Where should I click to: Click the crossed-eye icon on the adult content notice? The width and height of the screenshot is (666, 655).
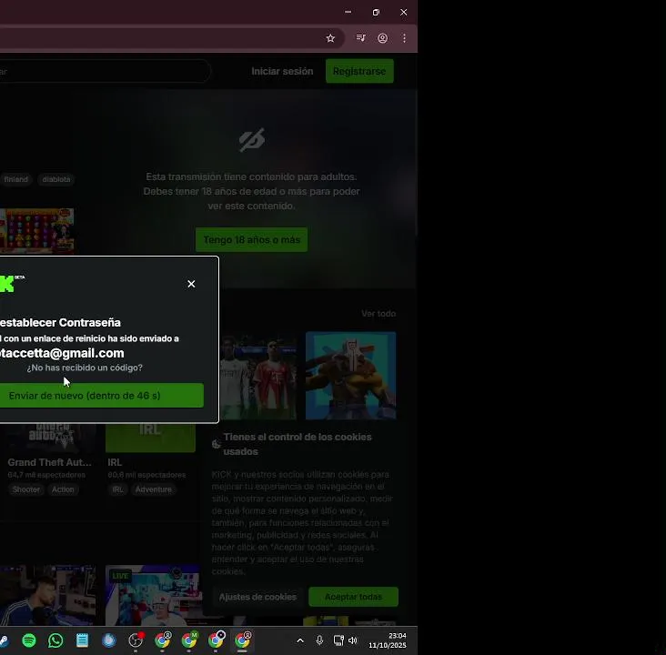[x=251, y=140]
